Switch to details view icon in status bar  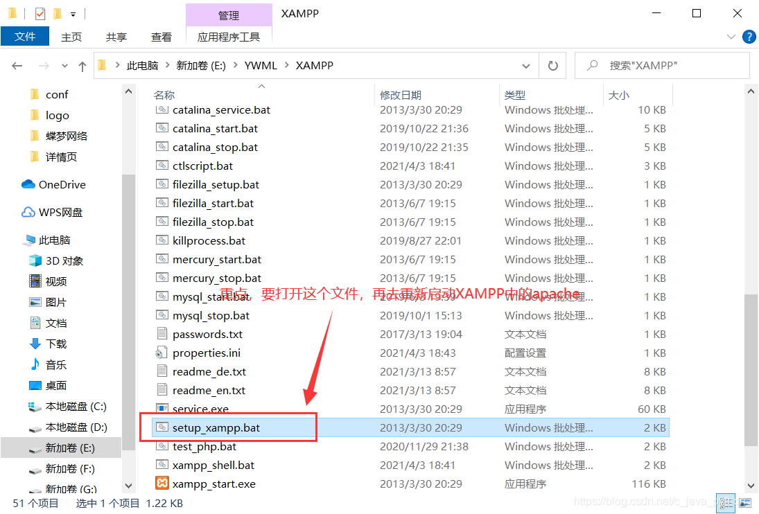(725, 503)
